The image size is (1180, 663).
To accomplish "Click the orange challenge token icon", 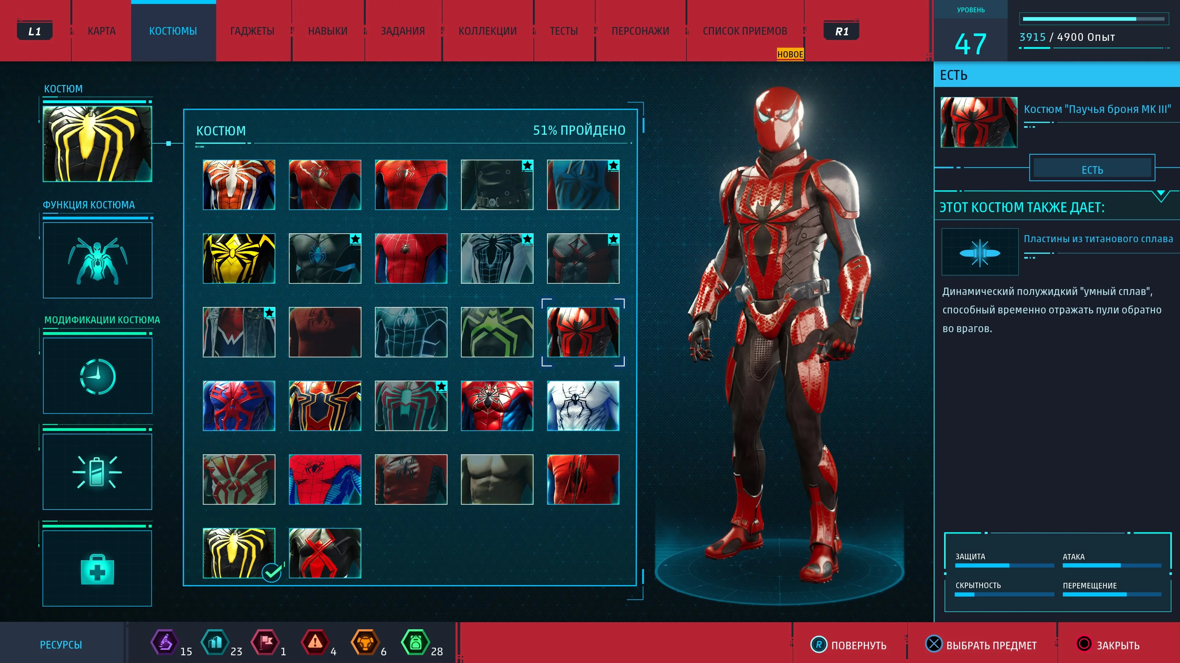I will pos(365,642).
